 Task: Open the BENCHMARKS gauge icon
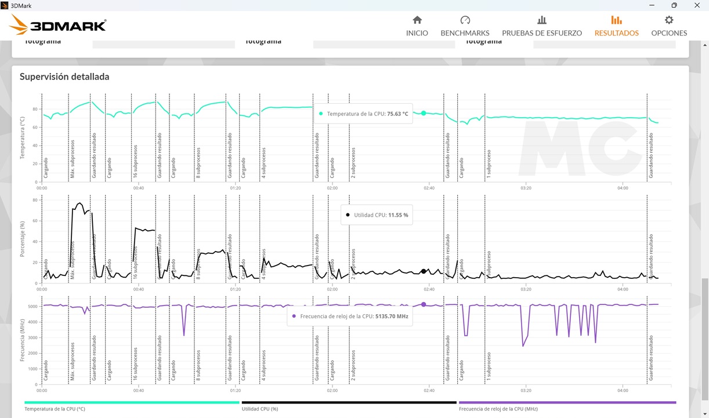click(465, 20)
